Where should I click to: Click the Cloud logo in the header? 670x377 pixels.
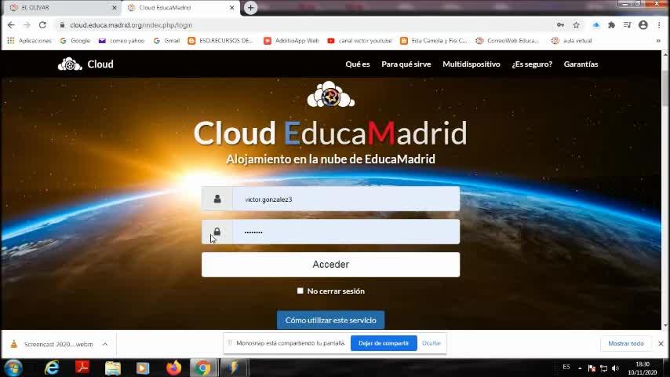[86, 64]
